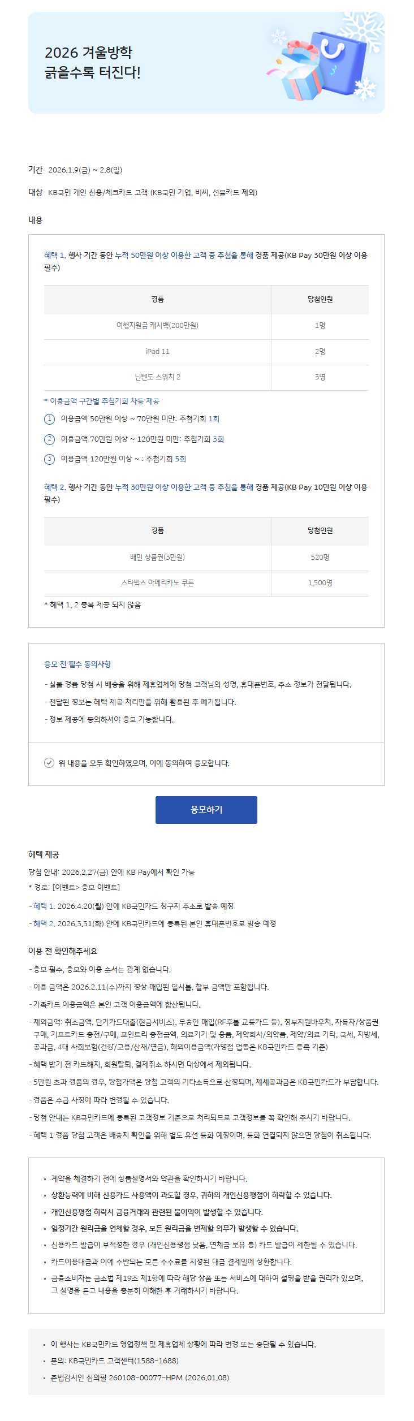Click the circled number 1 icon
Image resolution: width=414 pixels, height=1421 pixels.
[x=49, y=419]
